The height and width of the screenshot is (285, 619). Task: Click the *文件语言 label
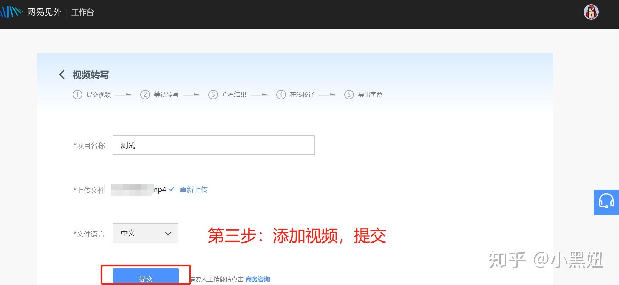[x=89, y=234]
